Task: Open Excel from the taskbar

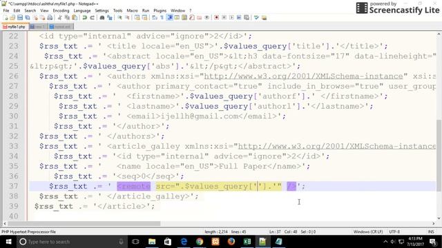Action: pos(247,242)
